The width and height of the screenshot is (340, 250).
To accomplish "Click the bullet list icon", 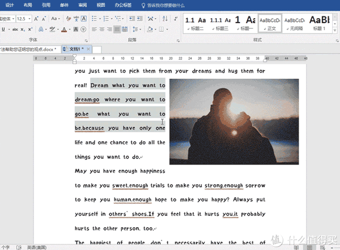I will pyautogui.click(x=93, y=19).
